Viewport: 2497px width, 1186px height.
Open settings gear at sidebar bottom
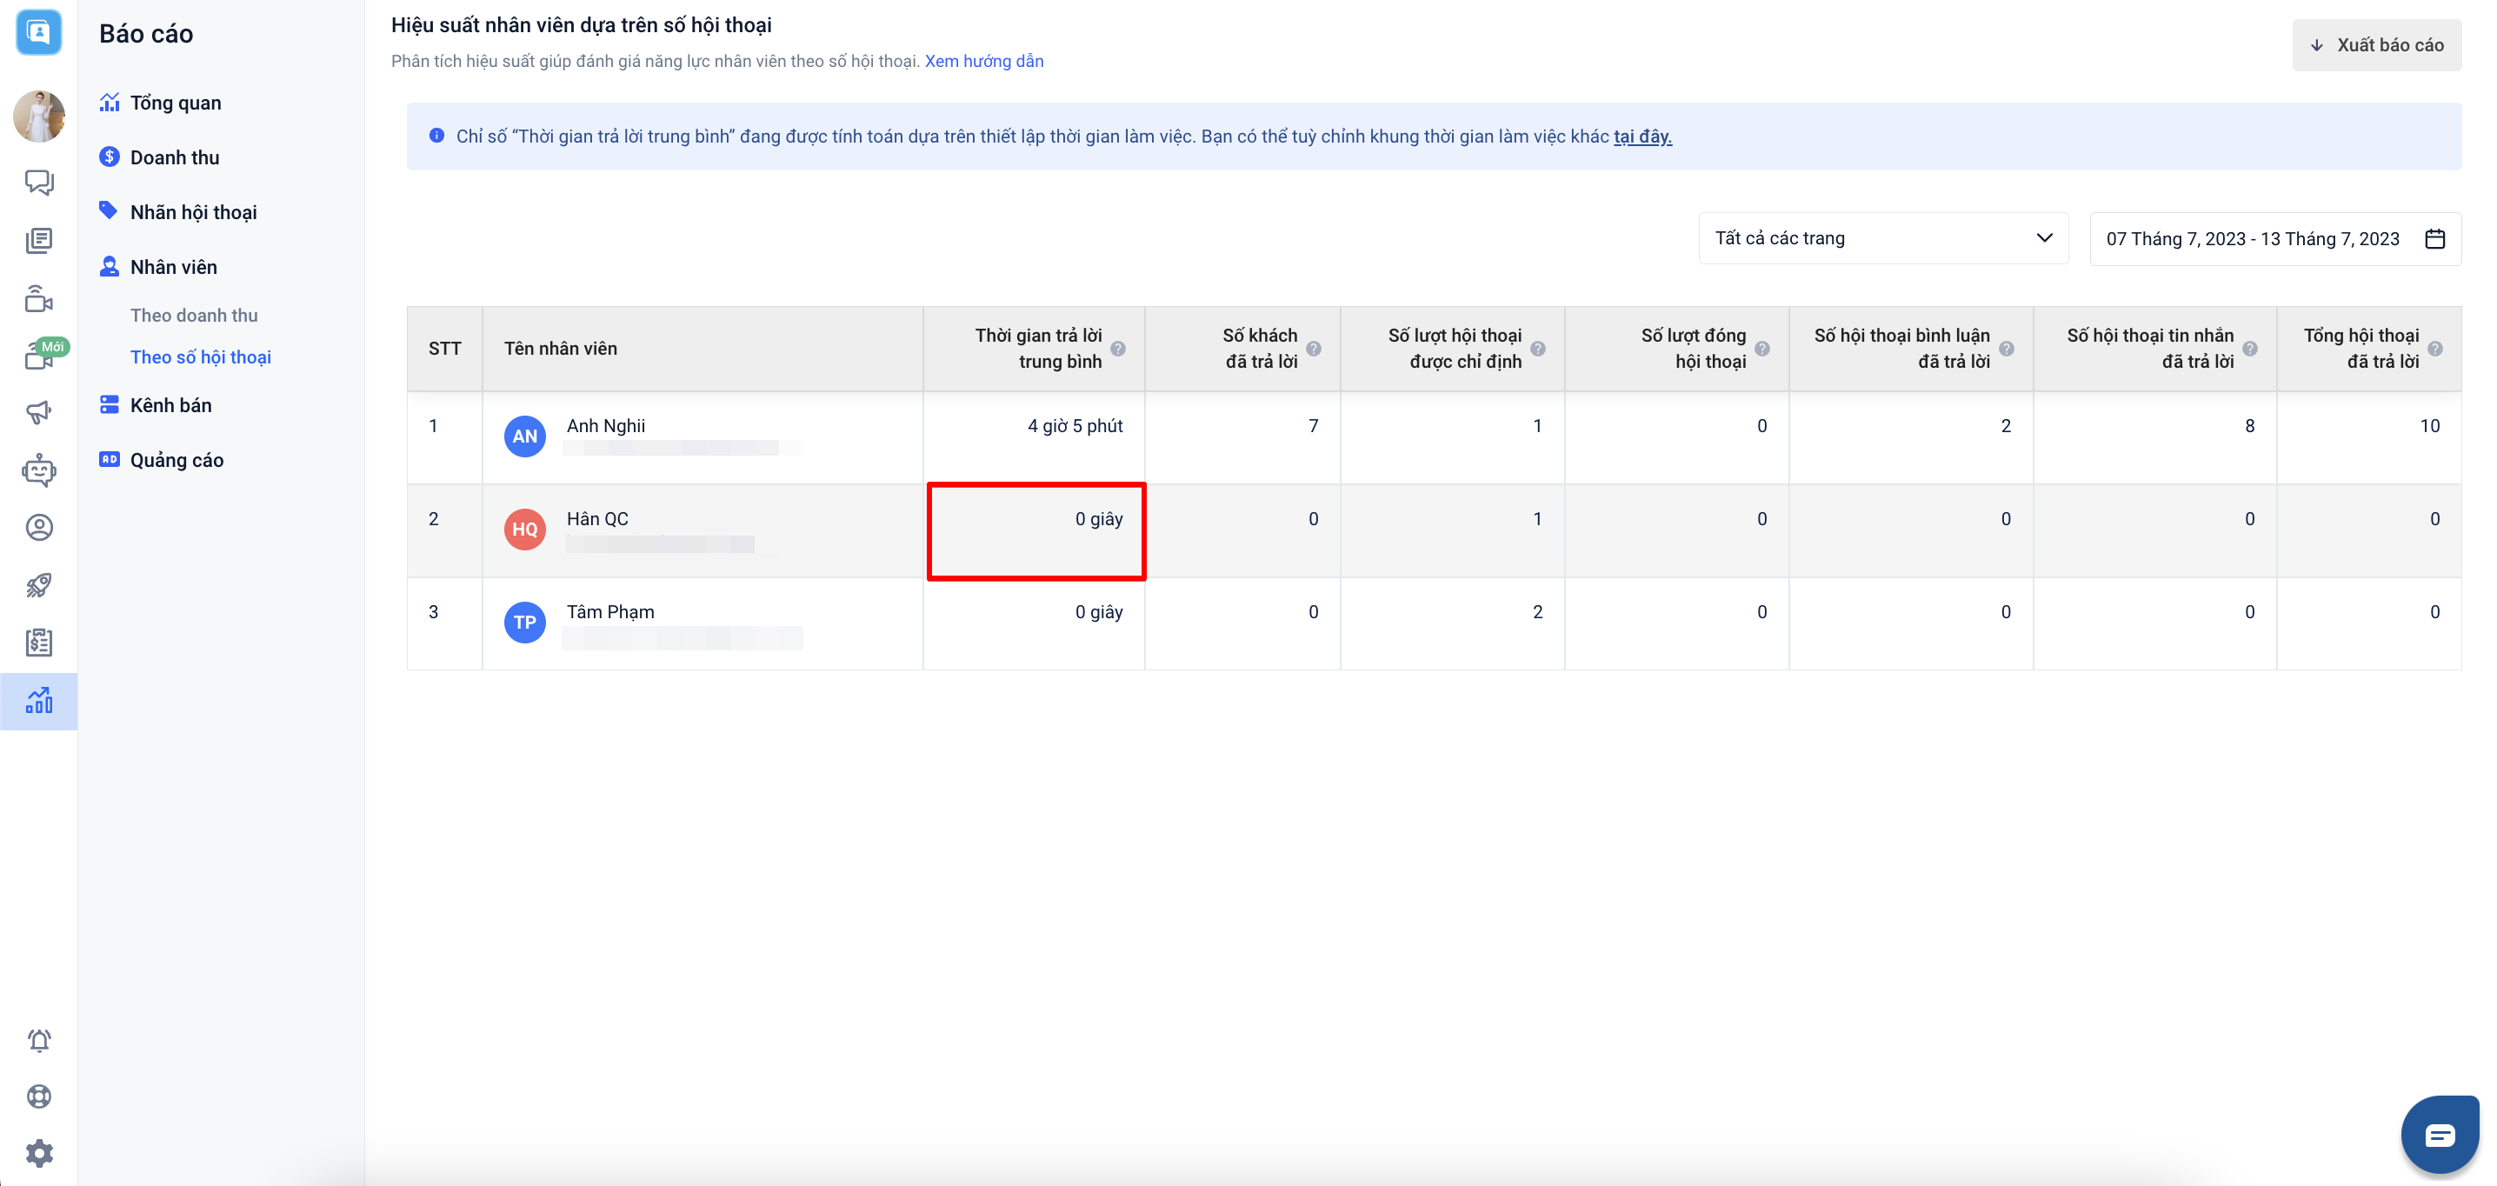[39, 1153]
